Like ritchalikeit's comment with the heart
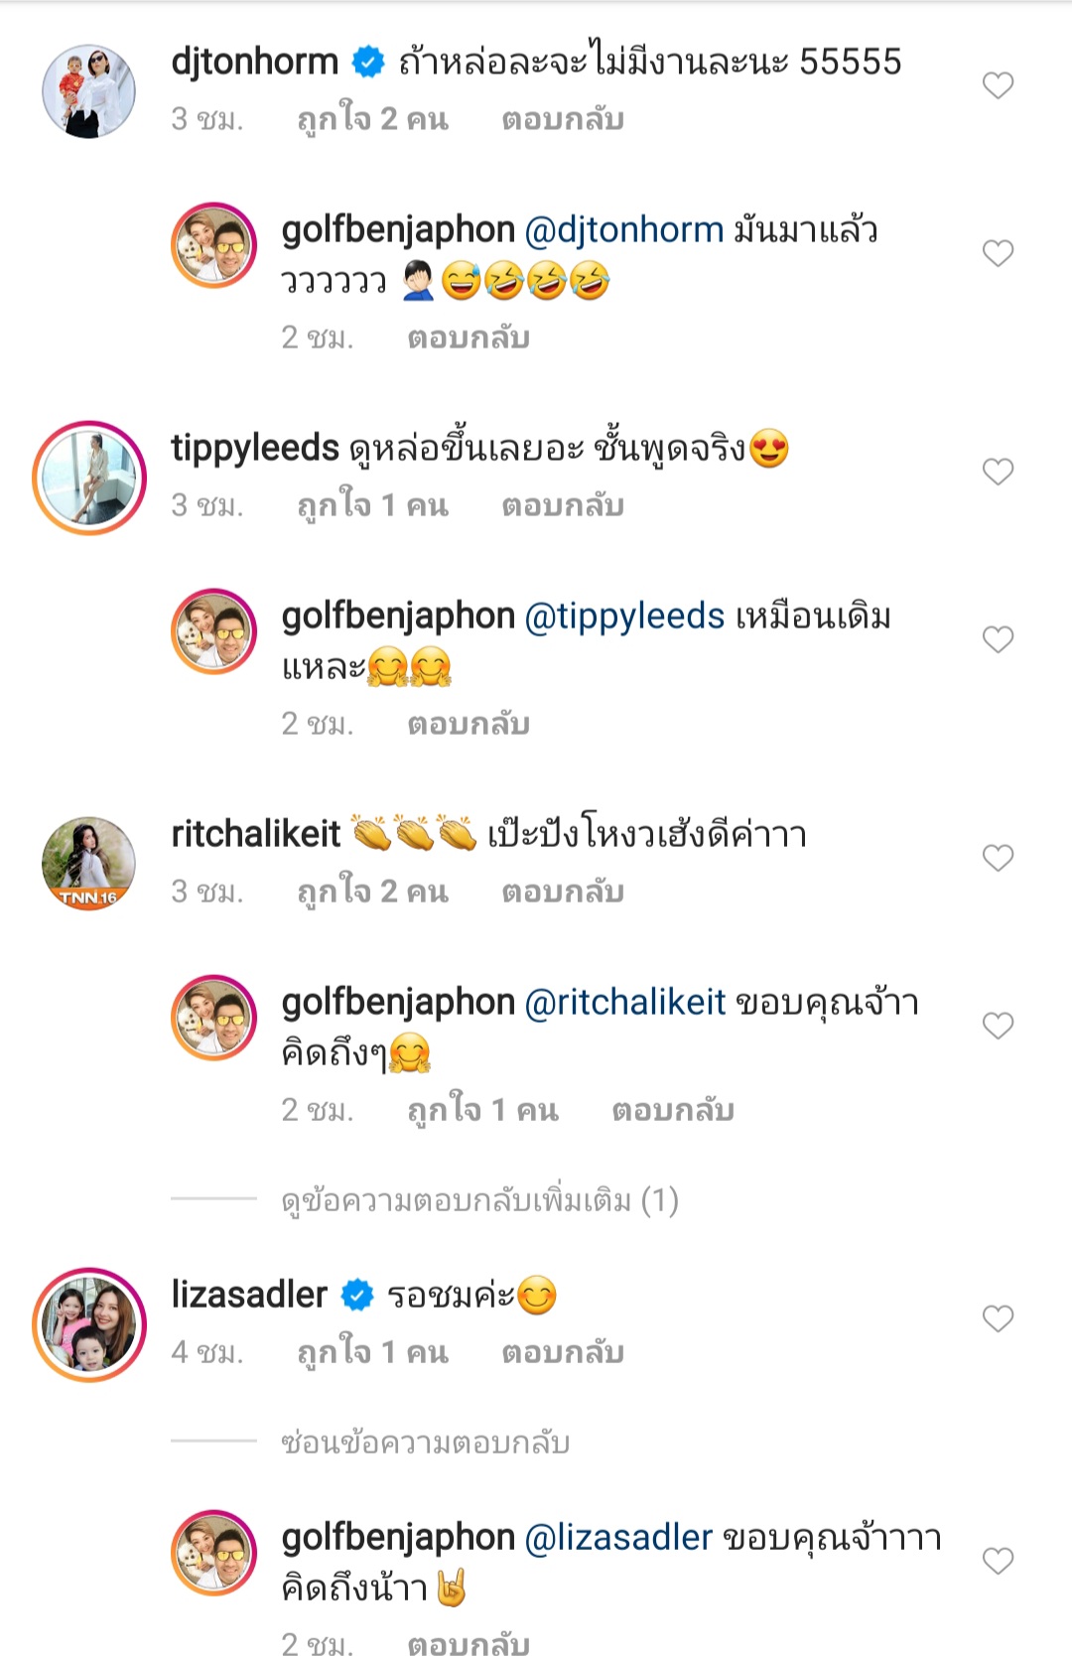Image resolution: width=1072 pixels, height=1656 pixels. click(x=998, y=858)
